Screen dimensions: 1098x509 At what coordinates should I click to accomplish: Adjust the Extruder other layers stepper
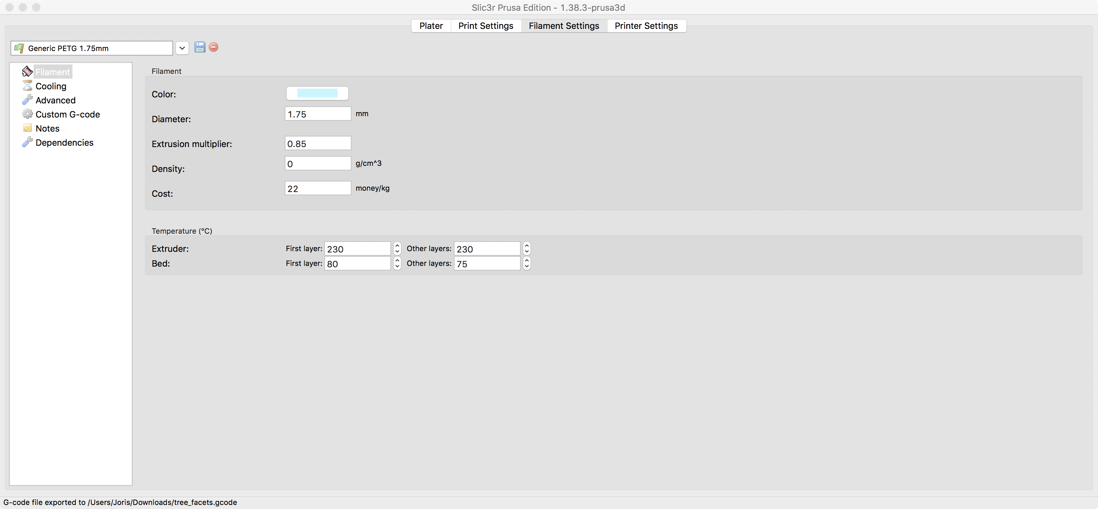pyautogui.click(x=527, y=248)
